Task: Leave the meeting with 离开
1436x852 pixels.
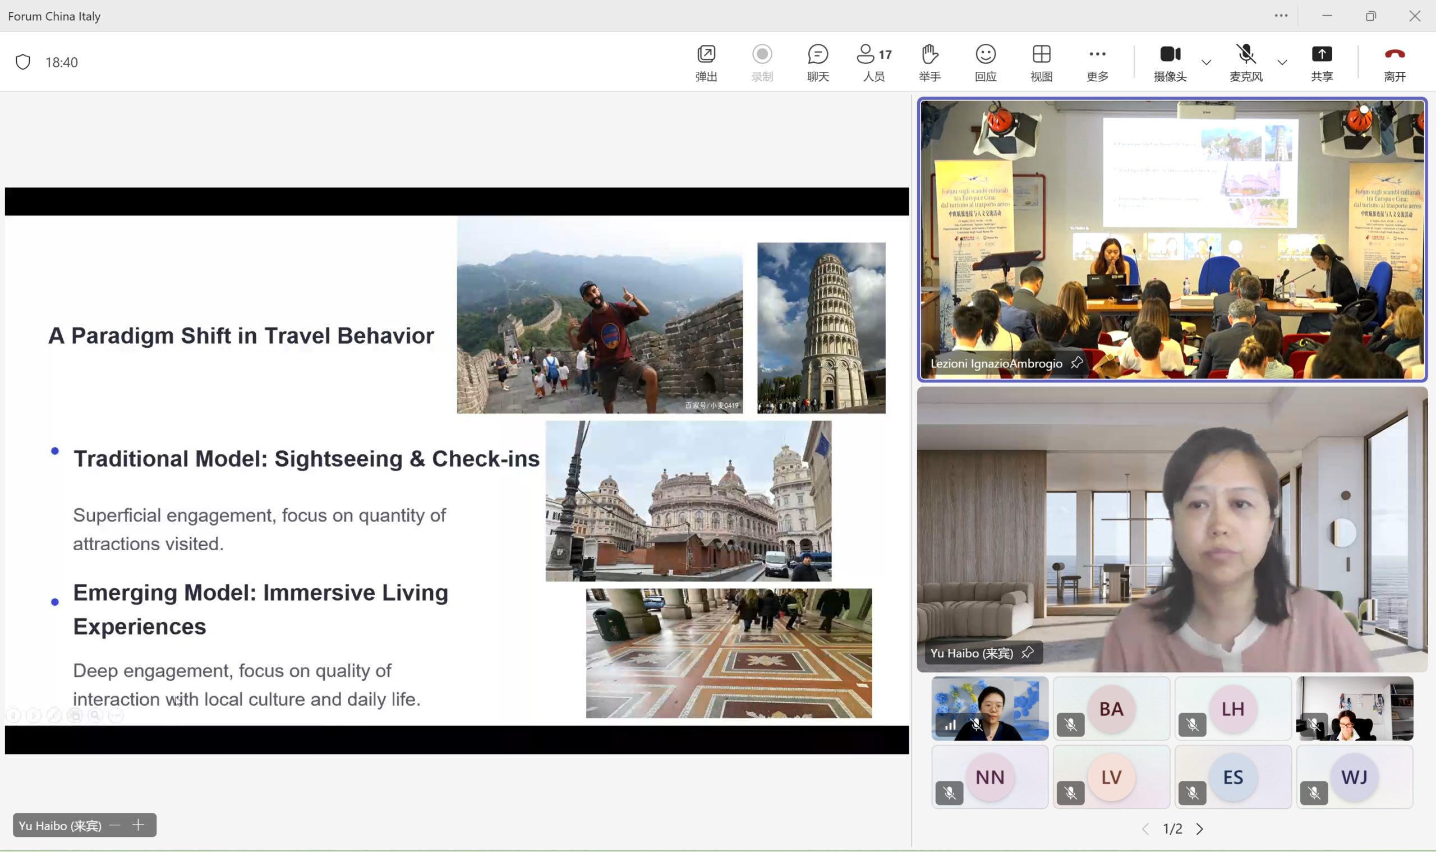Action: coord(1394,63)
